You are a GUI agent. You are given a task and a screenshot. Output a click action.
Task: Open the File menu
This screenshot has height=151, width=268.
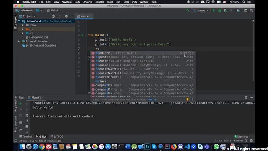coord(41,2)
